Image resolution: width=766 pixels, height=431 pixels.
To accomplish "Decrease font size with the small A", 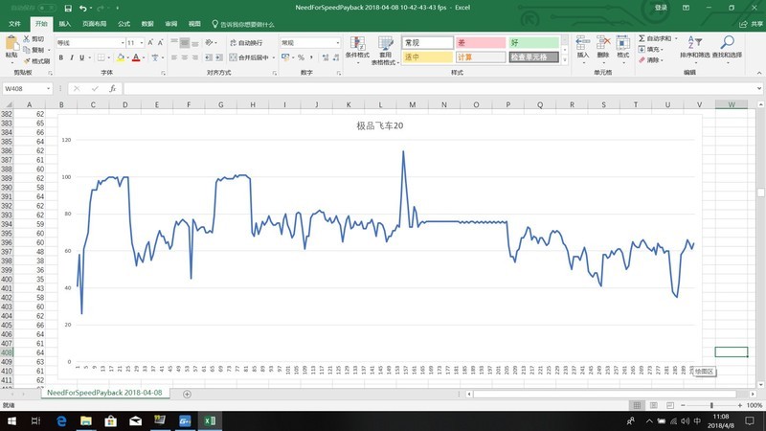I will [x=160, y=43].
